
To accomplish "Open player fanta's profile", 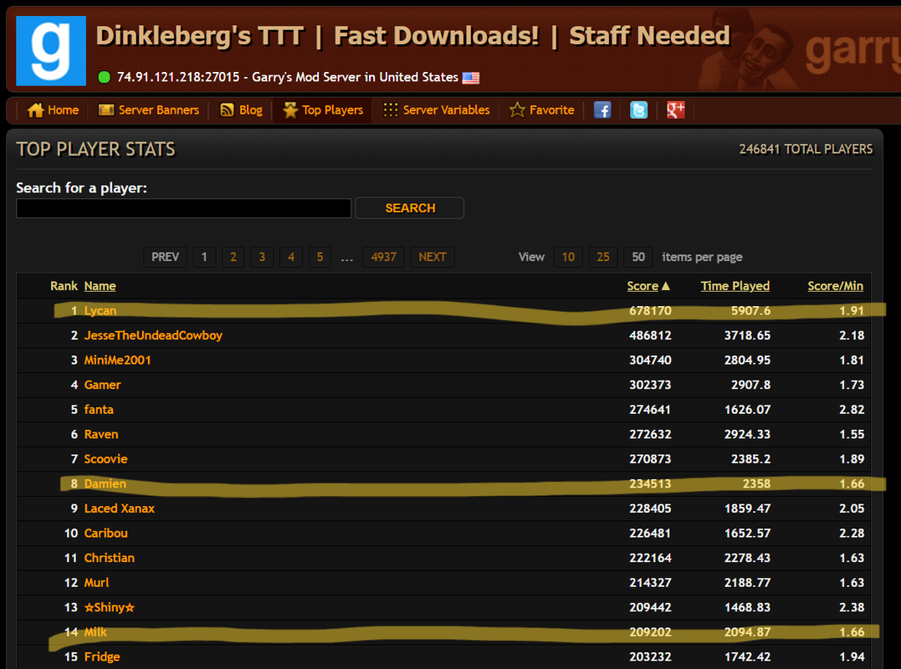I will point(98,410).
